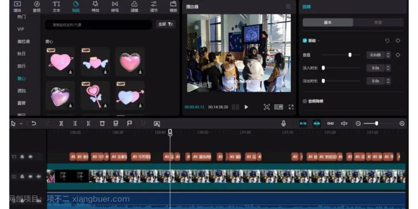
Task: Toggle eye visibility on subtitle track
Action: coord(31,157)
